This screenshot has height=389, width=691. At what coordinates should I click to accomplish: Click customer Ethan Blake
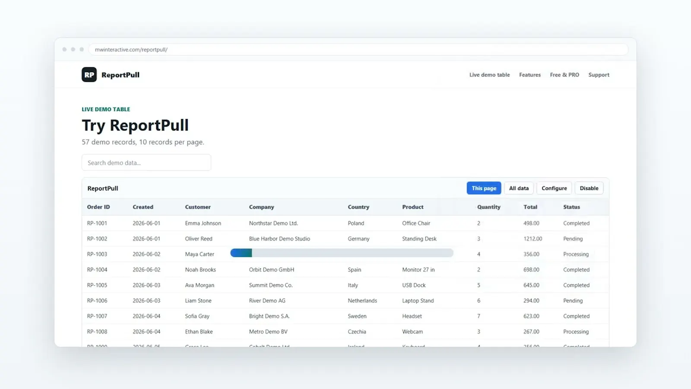[x=199, y=332]
